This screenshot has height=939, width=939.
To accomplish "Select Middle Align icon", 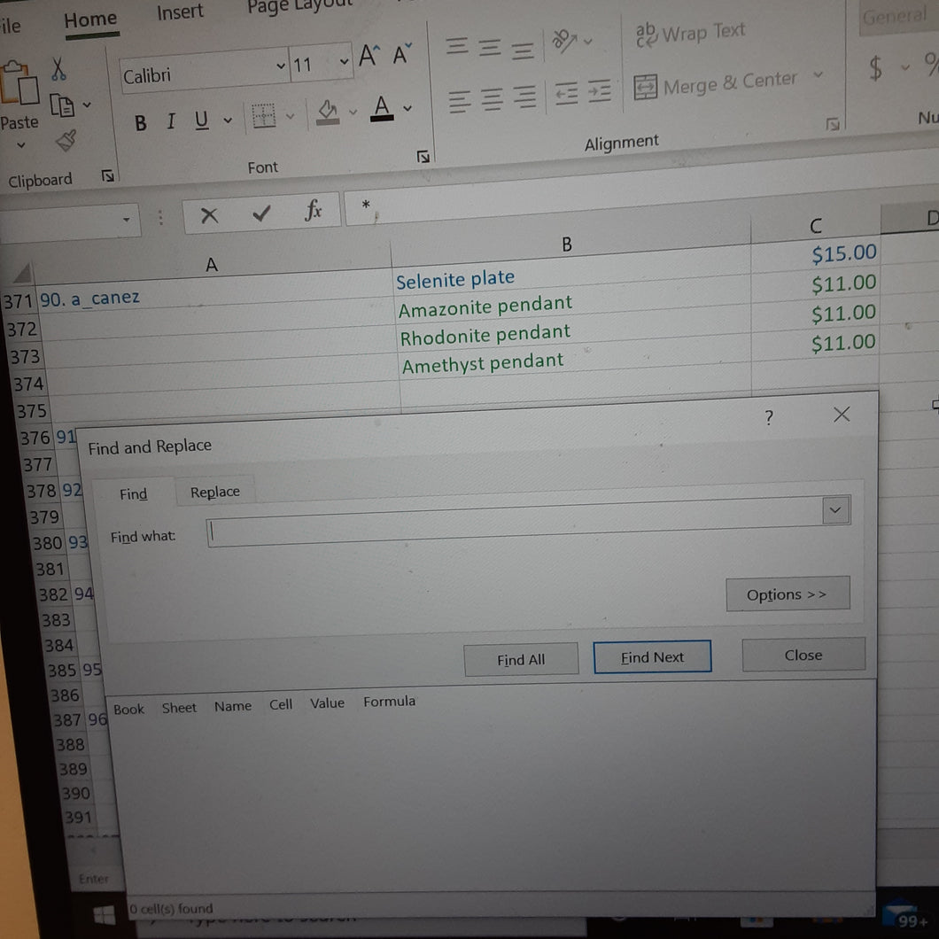I will point(490,47).
